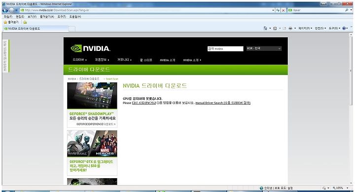Open the address bar history dropdown arrow
Screen dimensions: 355x192
273,10
